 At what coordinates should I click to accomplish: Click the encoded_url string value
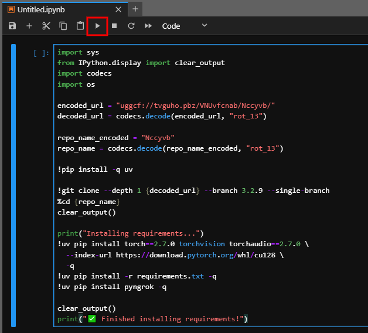195,106
